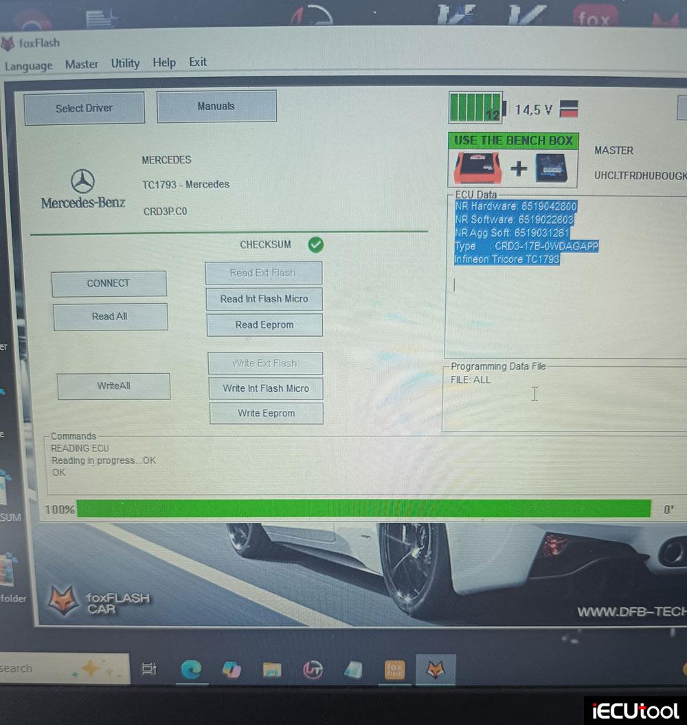
Task: Click the battery level indicator icon
Action: (476, 108)
